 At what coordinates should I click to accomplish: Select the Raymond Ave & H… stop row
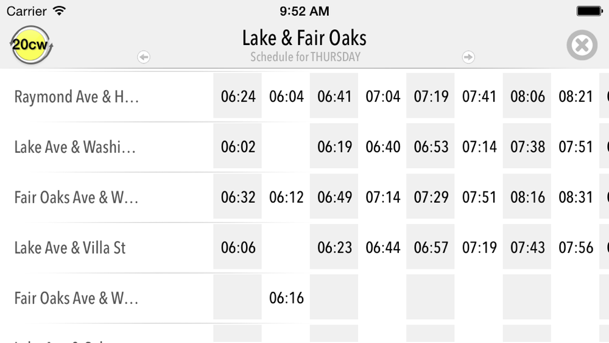click(x=77, y=97)
